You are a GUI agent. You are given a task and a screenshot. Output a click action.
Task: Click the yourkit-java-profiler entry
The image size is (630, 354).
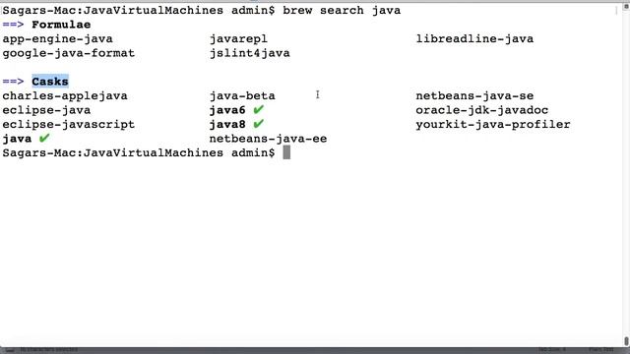(x=493, y=125)
